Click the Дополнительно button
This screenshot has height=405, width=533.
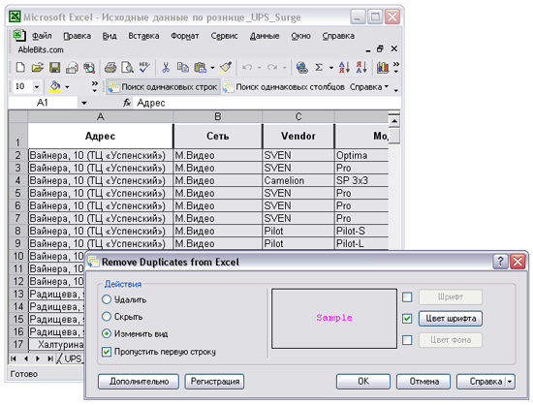point(139,382)
